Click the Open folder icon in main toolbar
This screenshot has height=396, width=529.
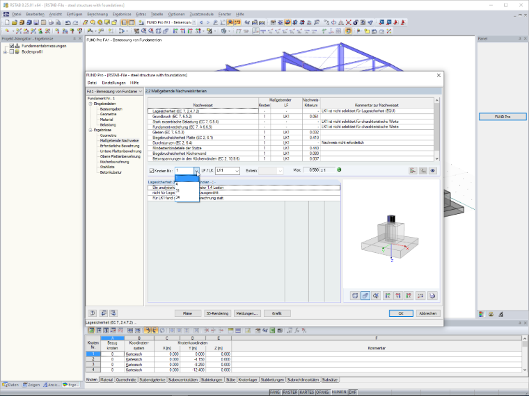(14, 22)
